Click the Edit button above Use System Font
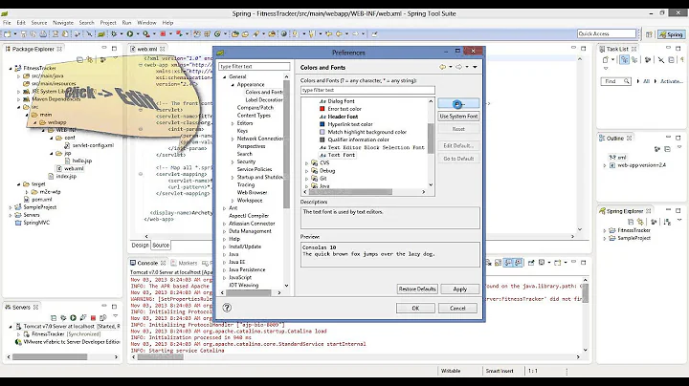 point(458,103)
